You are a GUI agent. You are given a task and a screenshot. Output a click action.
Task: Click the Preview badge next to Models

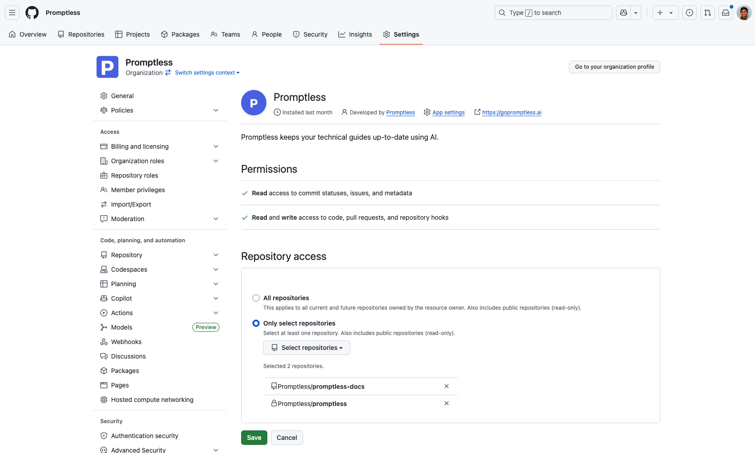point(206,327)
